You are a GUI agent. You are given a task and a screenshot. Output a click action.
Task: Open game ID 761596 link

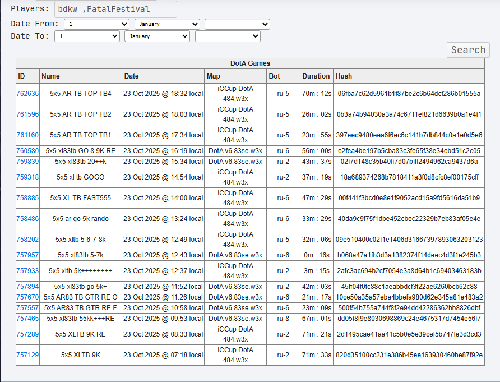pyautogui.click(x=27, y=114)
